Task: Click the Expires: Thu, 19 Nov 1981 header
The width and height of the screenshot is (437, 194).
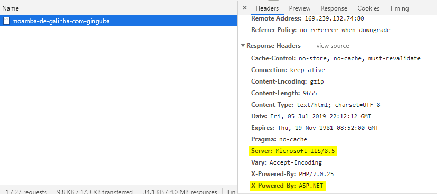Action: pyautogui.click(x=315, y=128)
